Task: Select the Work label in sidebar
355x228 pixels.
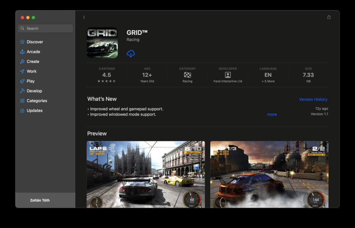Action: [x=32, y=71]
